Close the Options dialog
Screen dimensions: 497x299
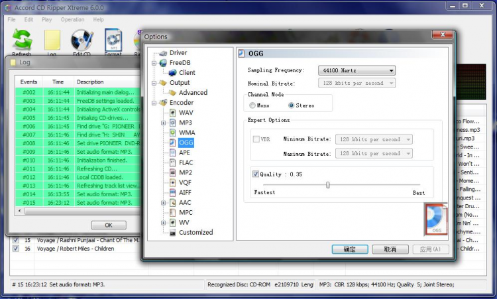point(443,34)
